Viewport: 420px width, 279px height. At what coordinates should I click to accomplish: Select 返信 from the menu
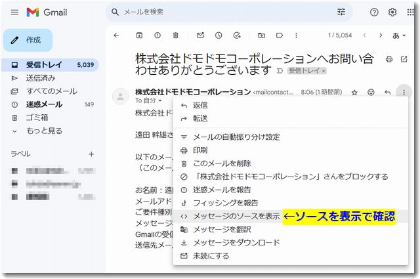coord(291,105)
